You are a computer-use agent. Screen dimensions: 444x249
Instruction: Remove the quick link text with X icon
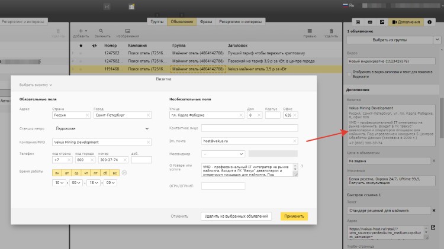click(433, 211)
